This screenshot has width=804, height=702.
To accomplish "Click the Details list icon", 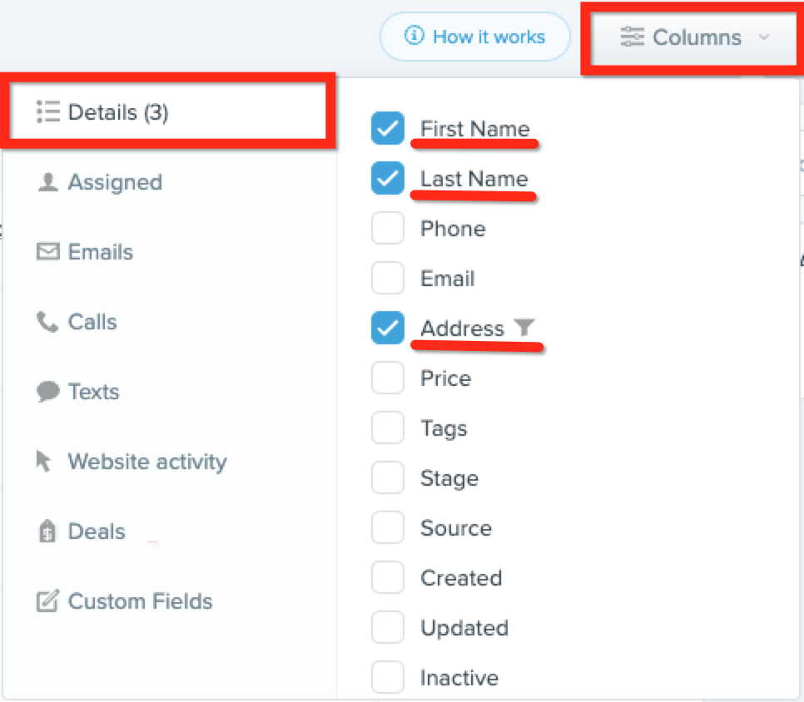I will click(x=48, y=112).
